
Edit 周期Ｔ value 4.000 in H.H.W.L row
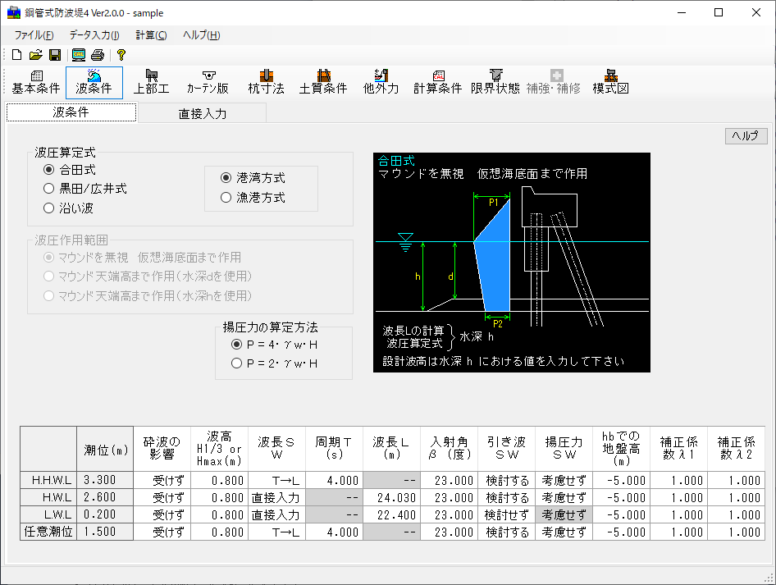point(335,480)
